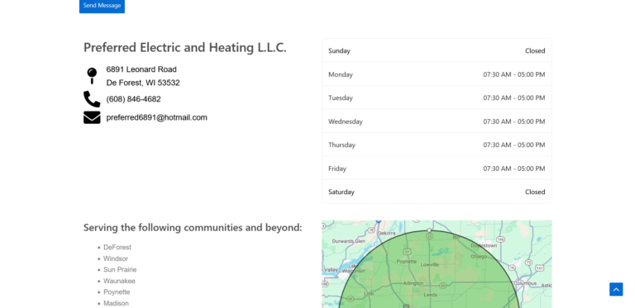Select the Sunday hours row
The width and height of the screenshot is (635, 308).
(x=437, y=50)
